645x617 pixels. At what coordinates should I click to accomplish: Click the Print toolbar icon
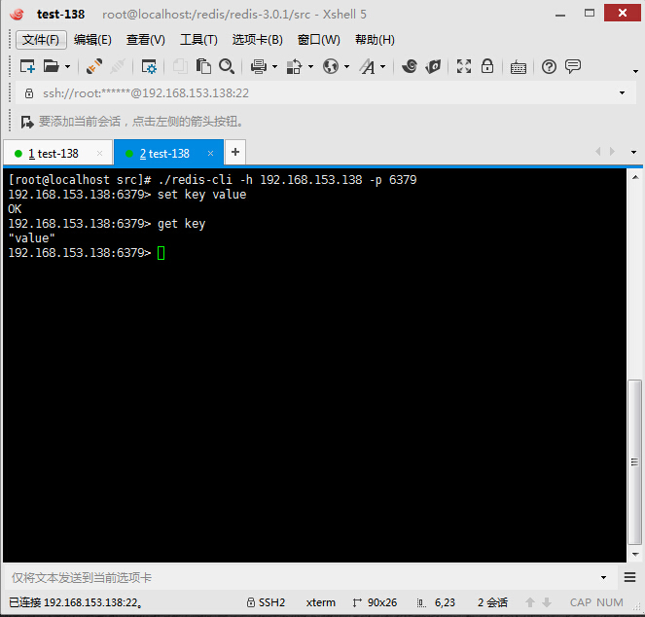pyautogui.click(x=259, y=66)
